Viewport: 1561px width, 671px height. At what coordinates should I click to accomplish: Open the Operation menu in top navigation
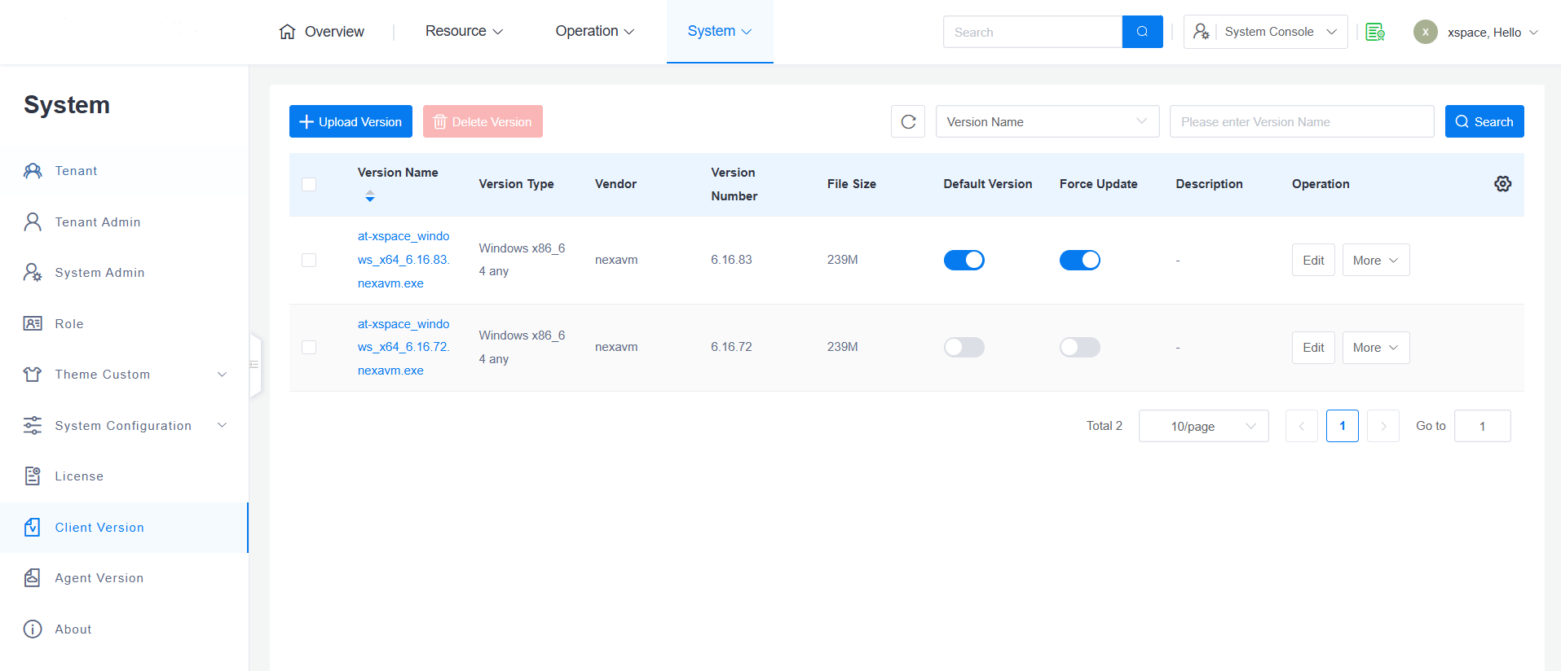(x=594, y=31)
